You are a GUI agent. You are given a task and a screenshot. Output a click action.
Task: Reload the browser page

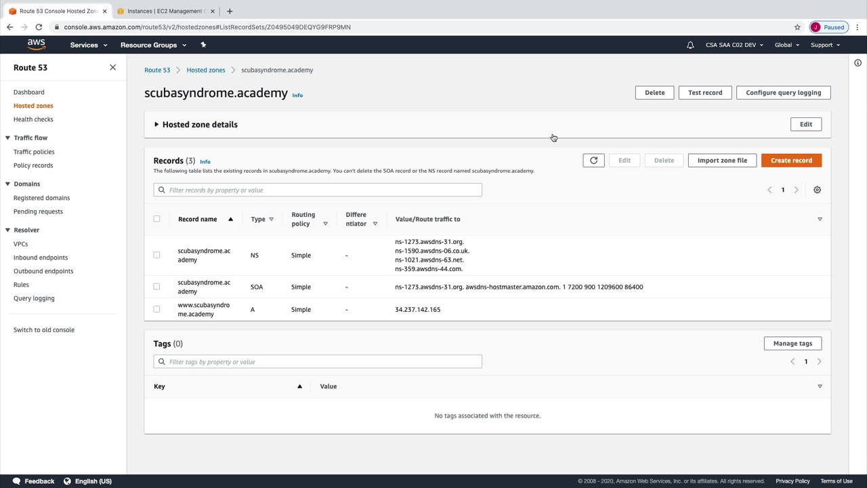click(x=39, y=27)
